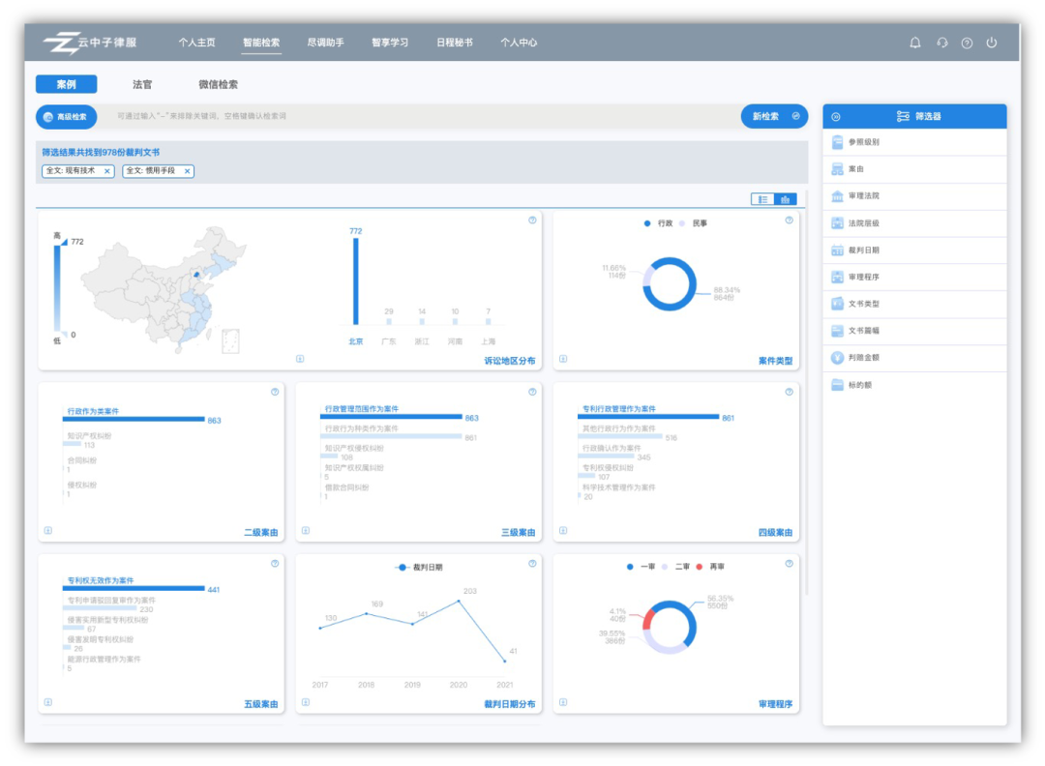Click the 北京 bar in region chart
Screen dimensions: 1045x766
[x=356, y=281]
